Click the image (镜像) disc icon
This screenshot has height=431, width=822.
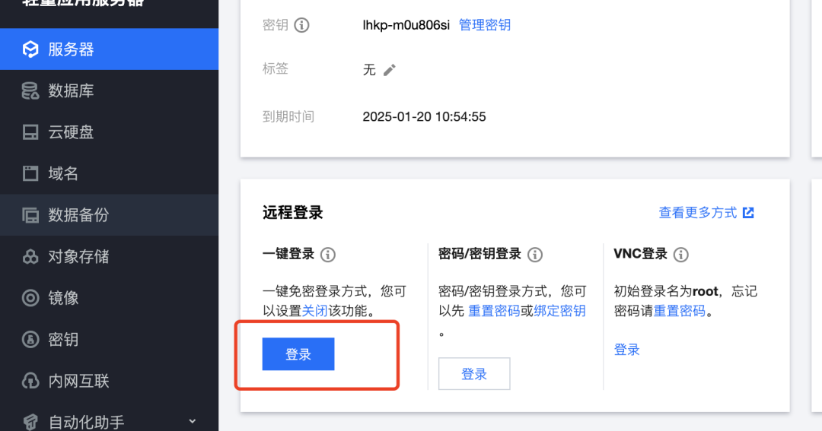[30, 298]
